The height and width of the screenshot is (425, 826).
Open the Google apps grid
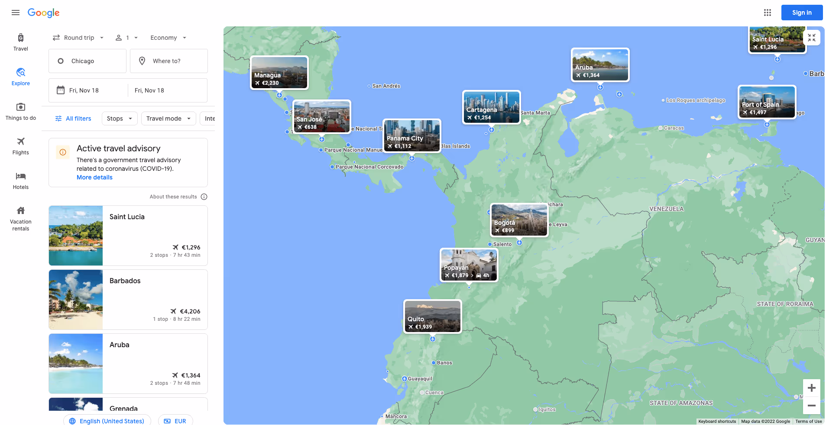pyautogui.click(x=768, y=13)
